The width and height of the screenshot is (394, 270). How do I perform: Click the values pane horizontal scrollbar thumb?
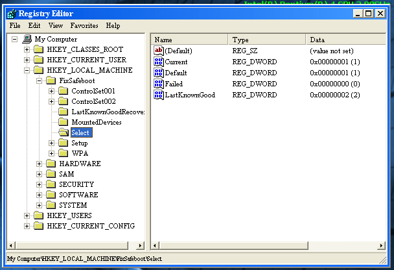pos(234,245)
